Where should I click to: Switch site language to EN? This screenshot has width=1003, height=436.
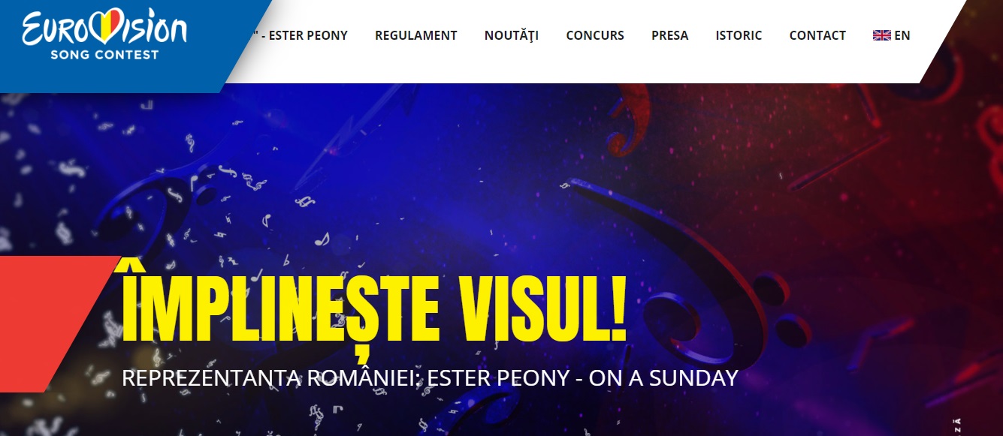click(892, 35)
